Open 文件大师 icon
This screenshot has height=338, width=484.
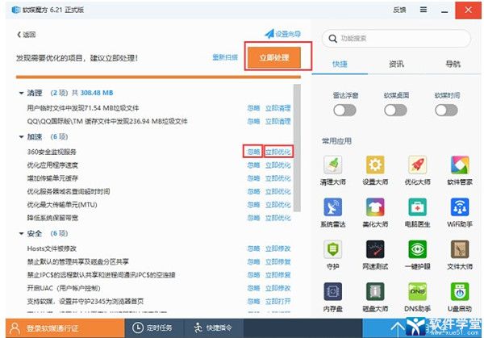coord(460,249)
